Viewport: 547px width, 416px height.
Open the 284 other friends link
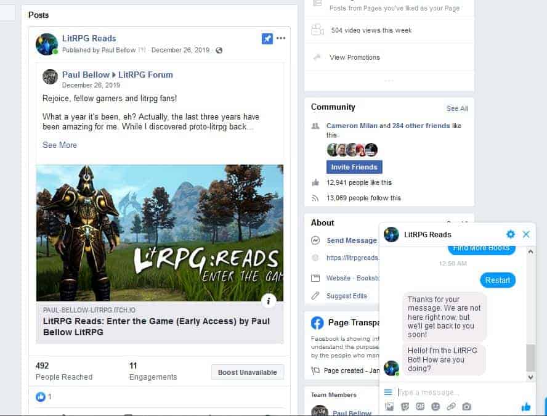click(421, 126)
